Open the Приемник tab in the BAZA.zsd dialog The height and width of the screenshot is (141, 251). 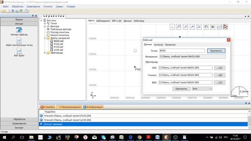pyautogui.click(x=170, y=45)
